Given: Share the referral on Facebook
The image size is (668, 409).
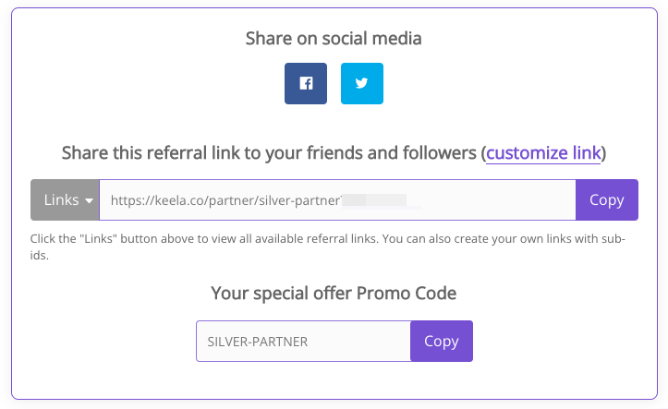Looking at the screenshot, I should click(x=306, y=83).
